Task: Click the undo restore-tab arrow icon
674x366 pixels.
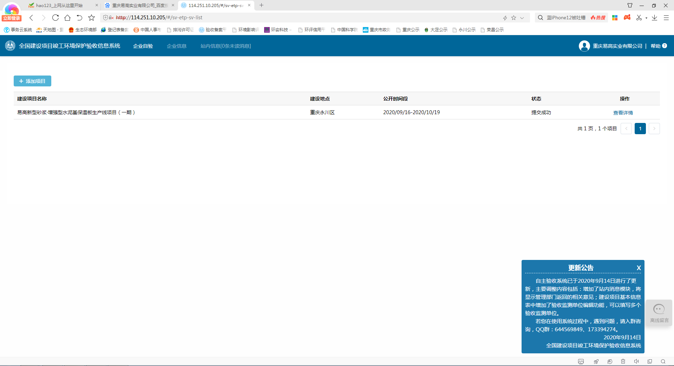Action: click(79, 18)
